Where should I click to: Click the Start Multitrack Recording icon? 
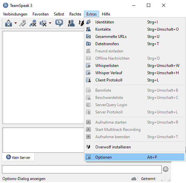[88, 130]
